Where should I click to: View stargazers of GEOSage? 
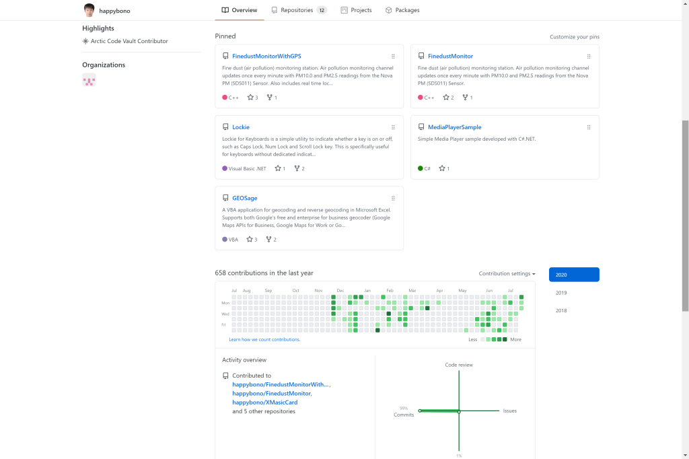tap(252, 240)
